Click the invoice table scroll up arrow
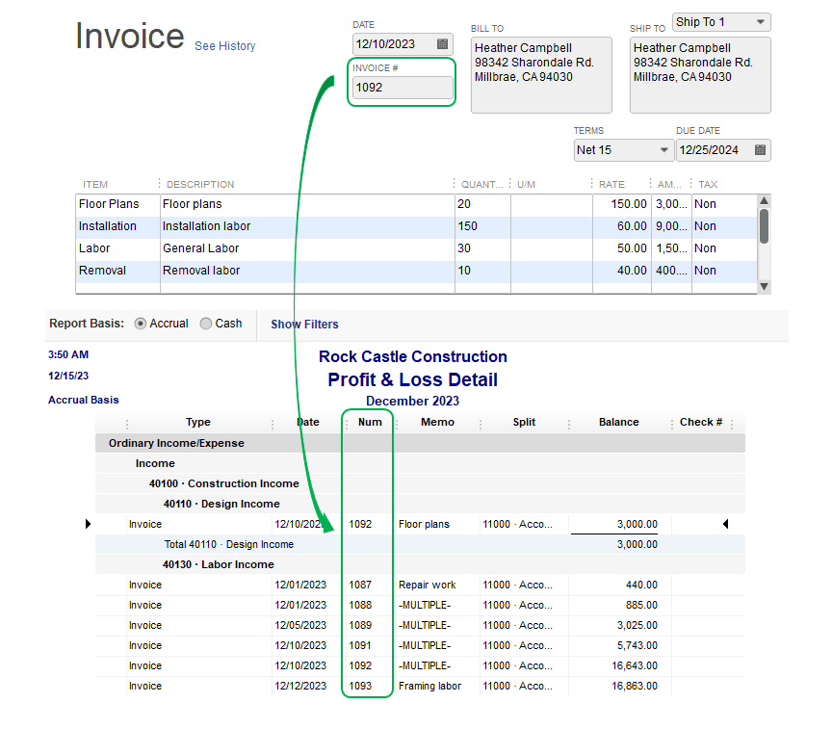832x729 pixels. [x=764, y=200]
